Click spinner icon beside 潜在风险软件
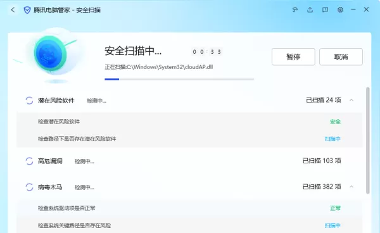Image resolution: width=380 pixels, height=233 pixels. pos(29,100)
